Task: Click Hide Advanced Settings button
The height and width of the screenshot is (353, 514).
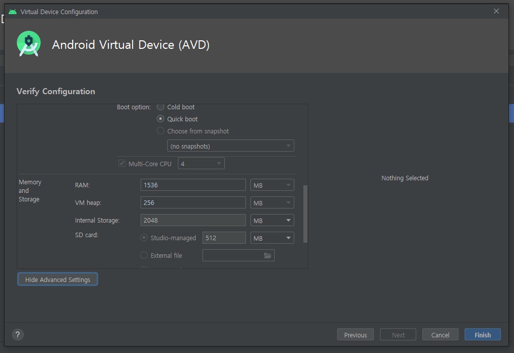Action: coord(57,279)
